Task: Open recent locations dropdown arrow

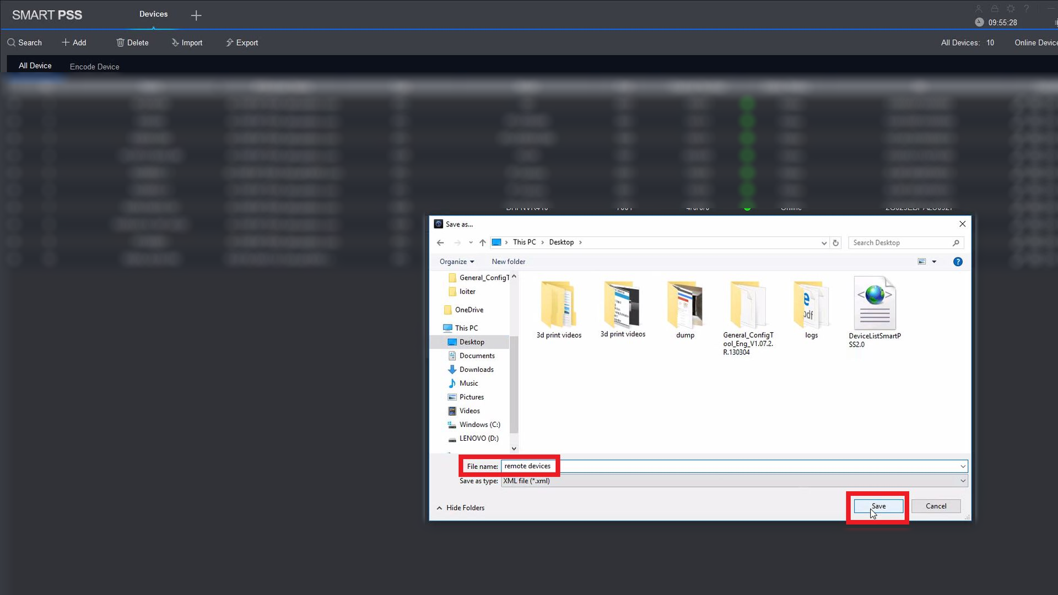Action: point(471,242)
